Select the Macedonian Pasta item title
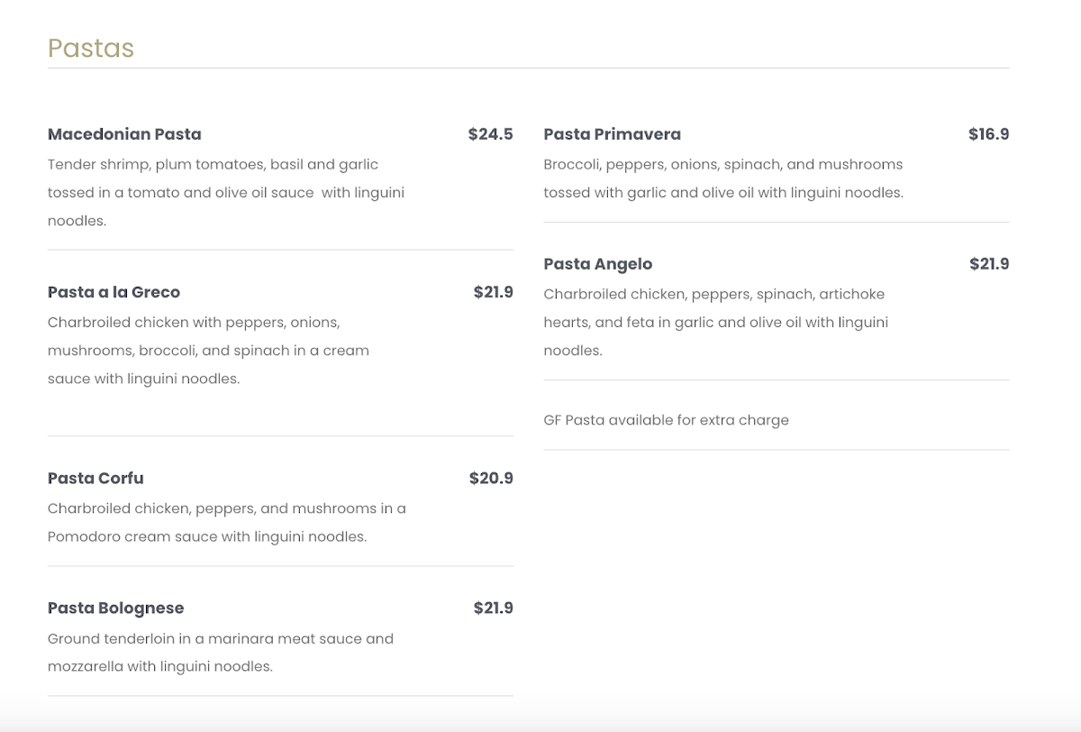 tap(124, 134)
